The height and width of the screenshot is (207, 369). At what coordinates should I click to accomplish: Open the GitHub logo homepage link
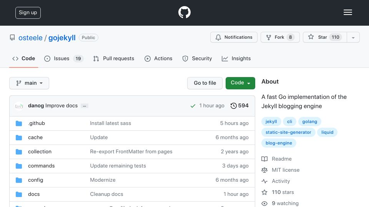pyautogui.click(x=184, y=12)
